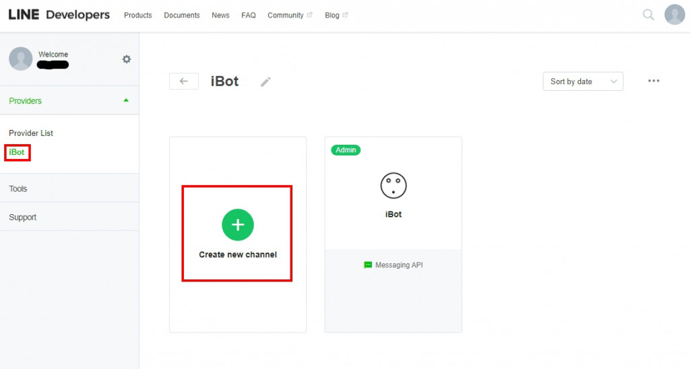
Task: Open the Sort by date dropdown
Action: click(583, 81)
